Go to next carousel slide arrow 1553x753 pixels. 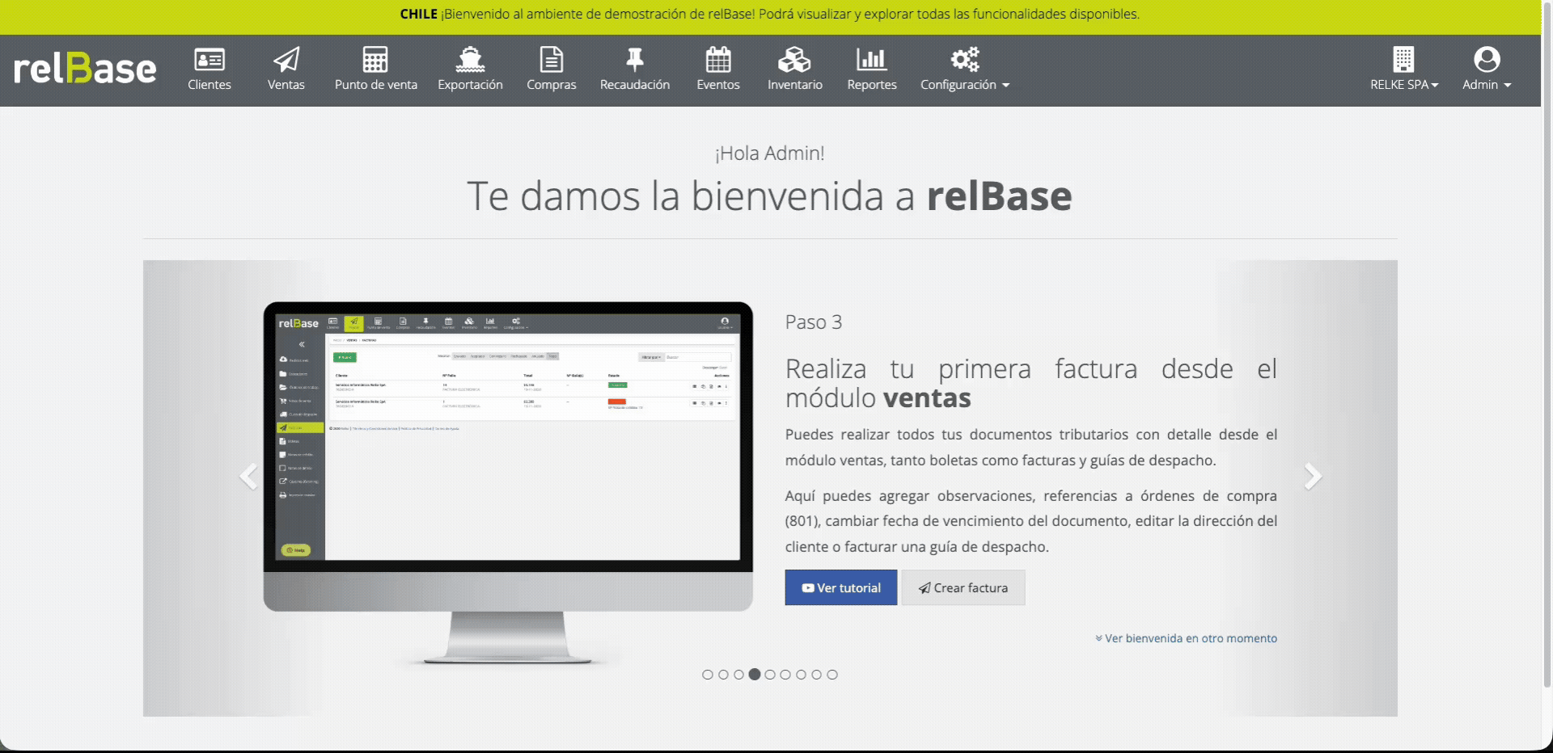point(1313,477)
